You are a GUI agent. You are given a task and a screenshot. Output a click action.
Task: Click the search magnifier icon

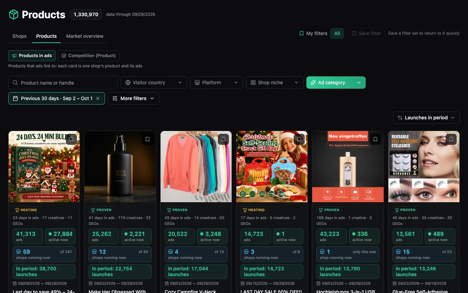click(x=15, y=83)
